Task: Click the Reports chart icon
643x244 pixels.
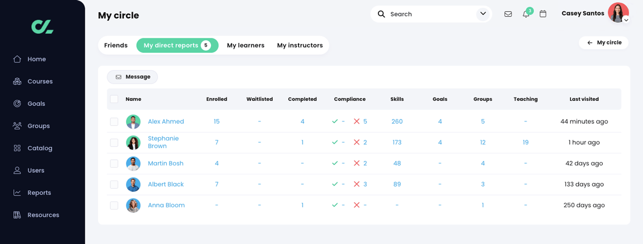Action: pos(17,193)
